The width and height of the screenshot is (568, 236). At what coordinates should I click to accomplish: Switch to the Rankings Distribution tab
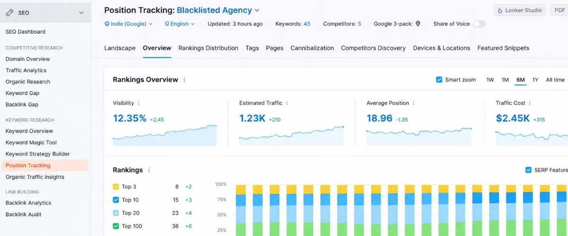point(208,48)
